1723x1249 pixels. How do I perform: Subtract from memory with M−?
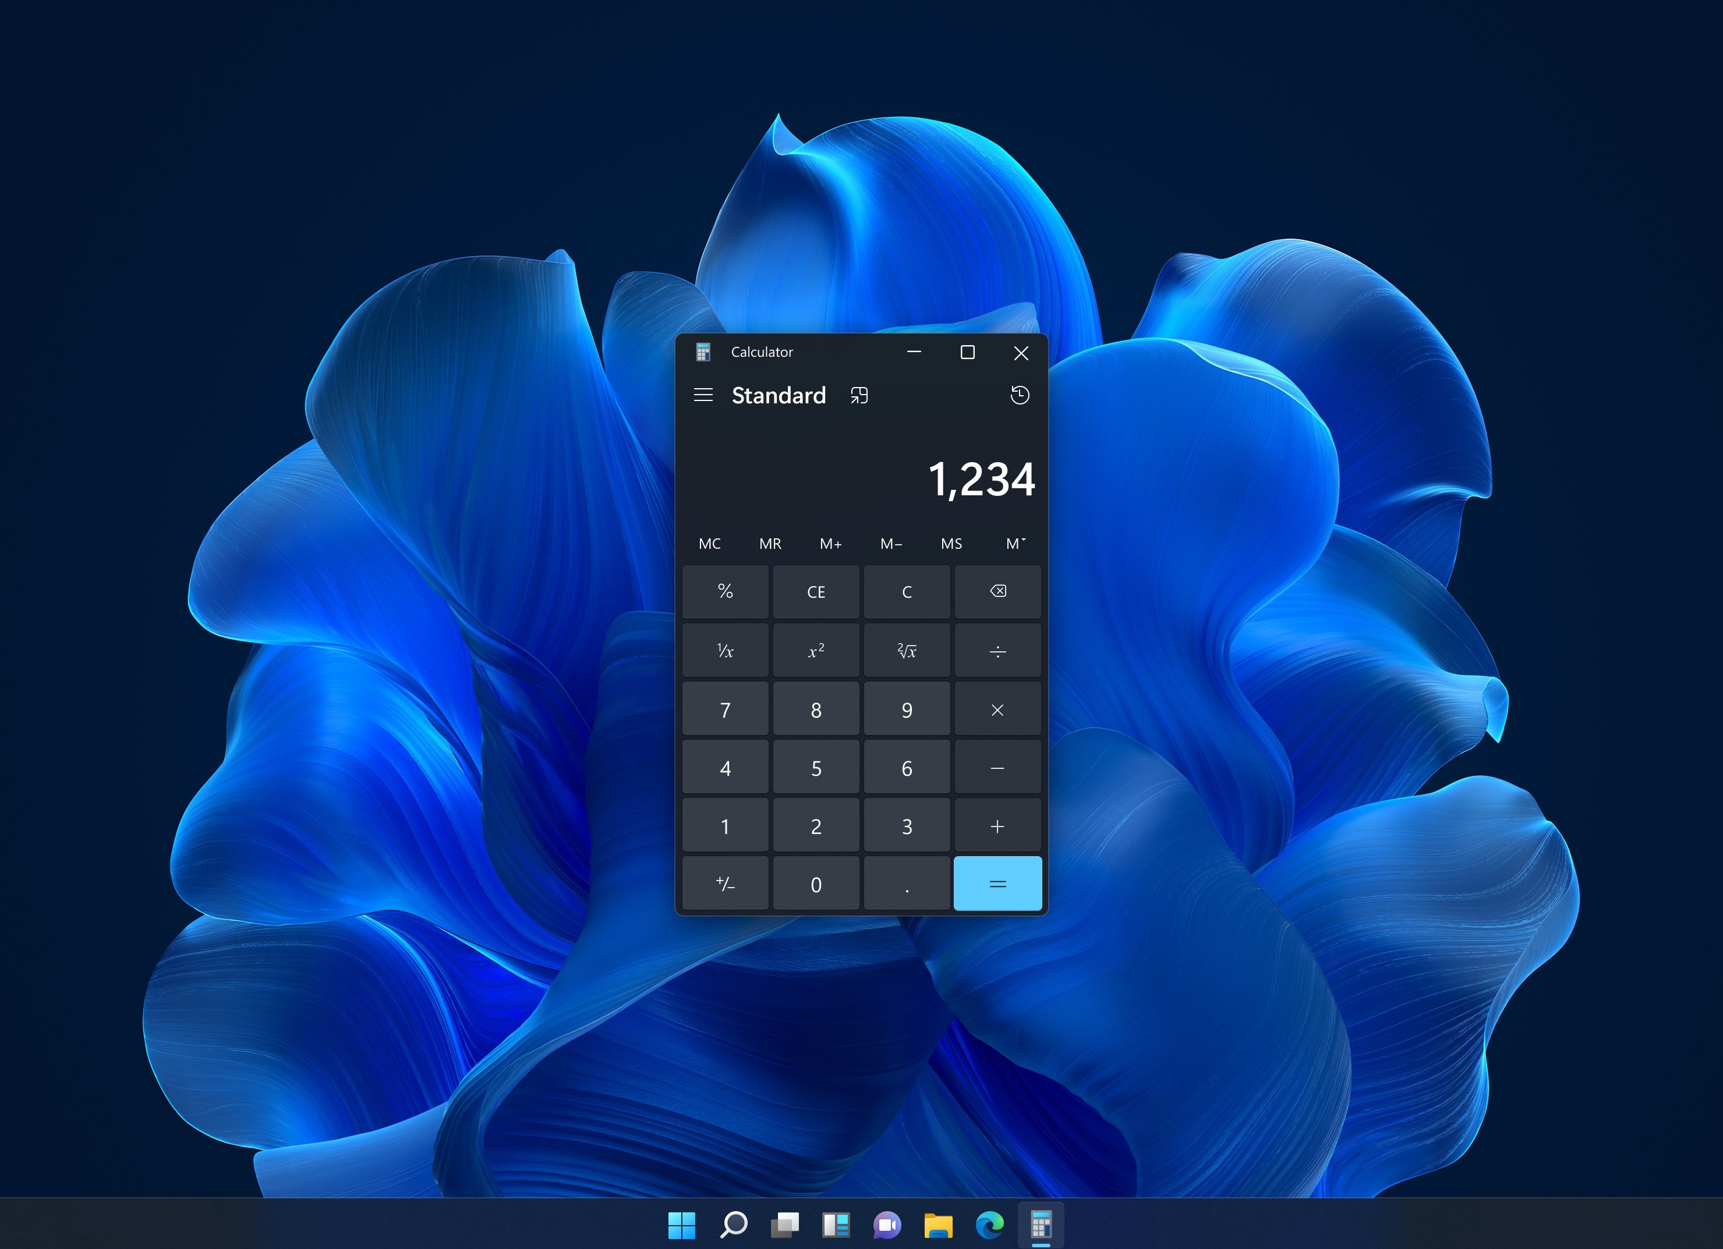[x=891, y=544]
